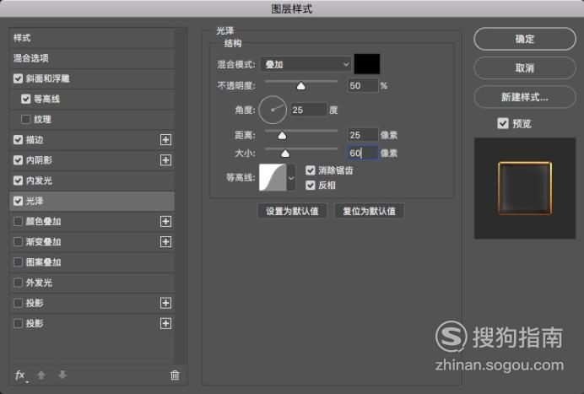Toggle 内阴影 checkbox
This screenshot has width=584, height=394.
pos(18,160)
